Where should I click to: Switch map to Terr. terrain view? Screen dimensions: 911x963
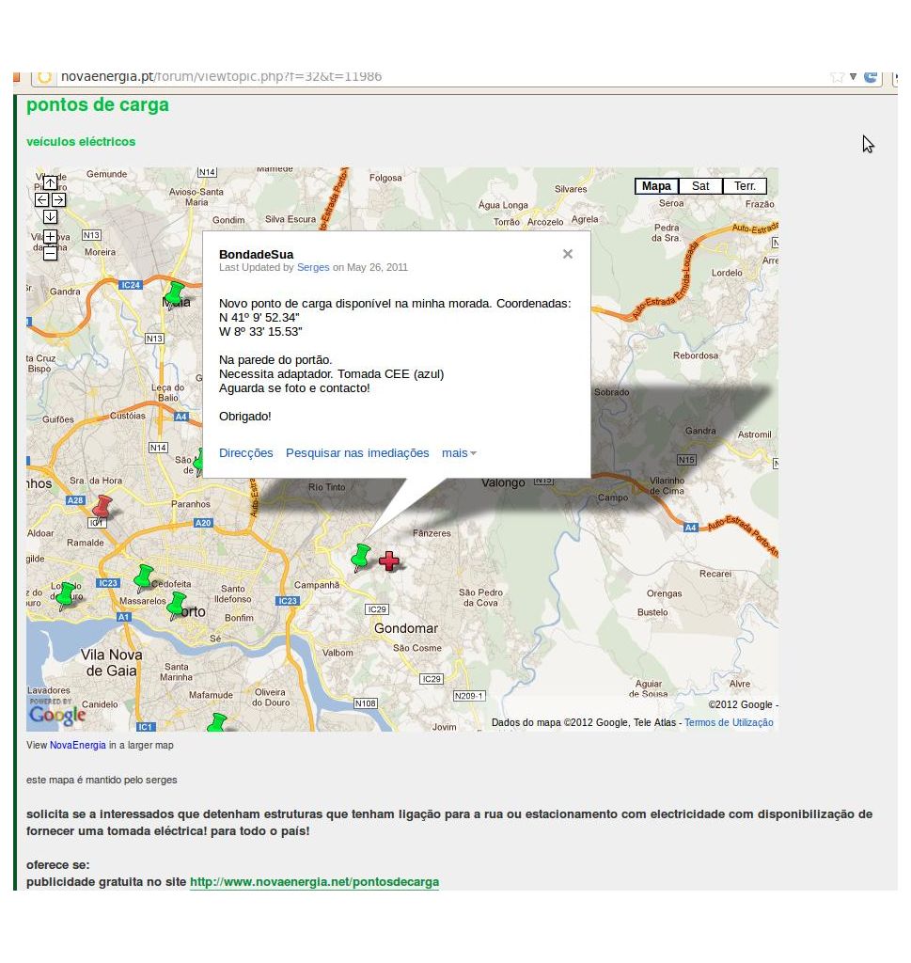pos(745,186)
